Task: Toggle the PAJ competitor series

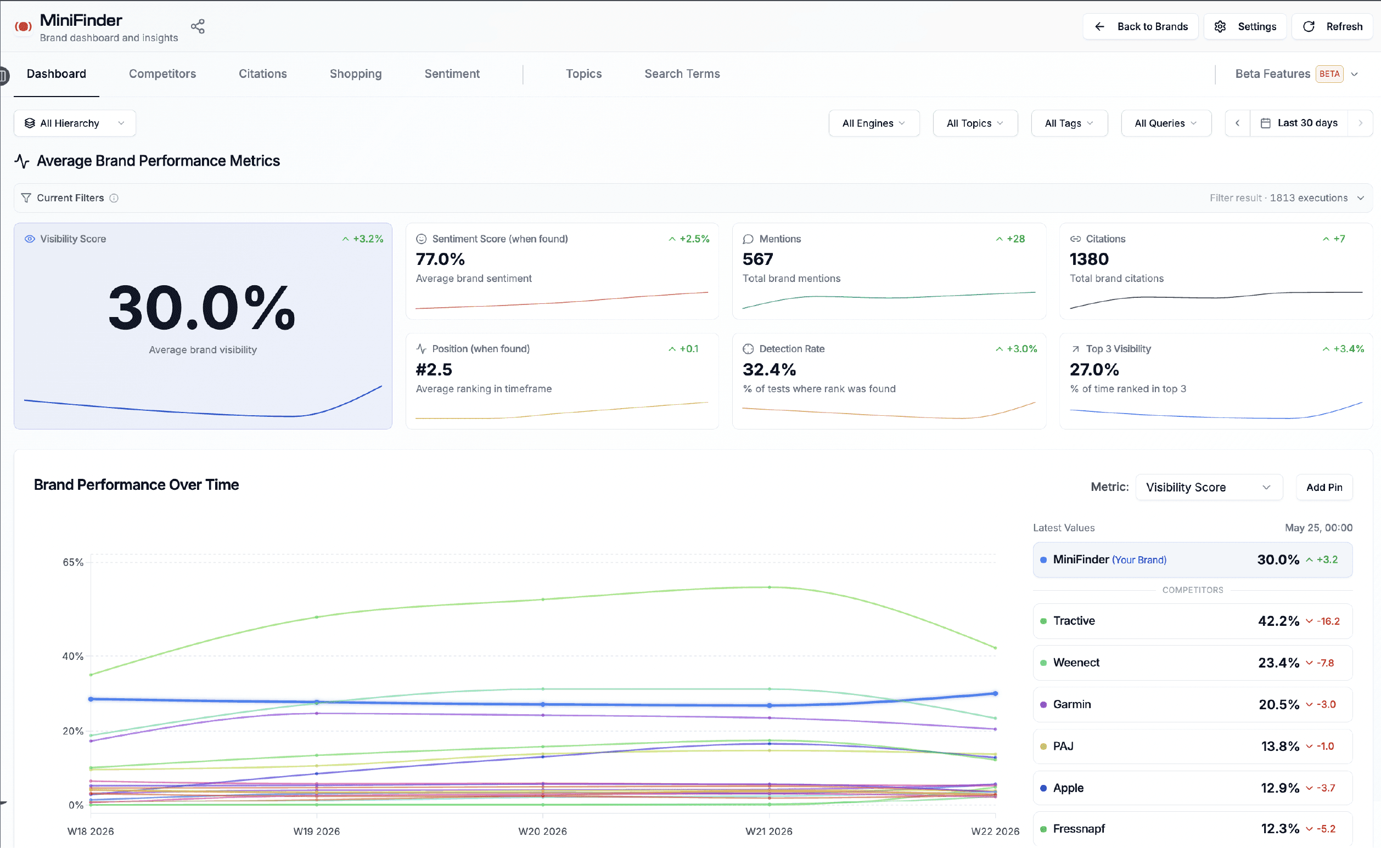Action: click(x=1192, y=747)
